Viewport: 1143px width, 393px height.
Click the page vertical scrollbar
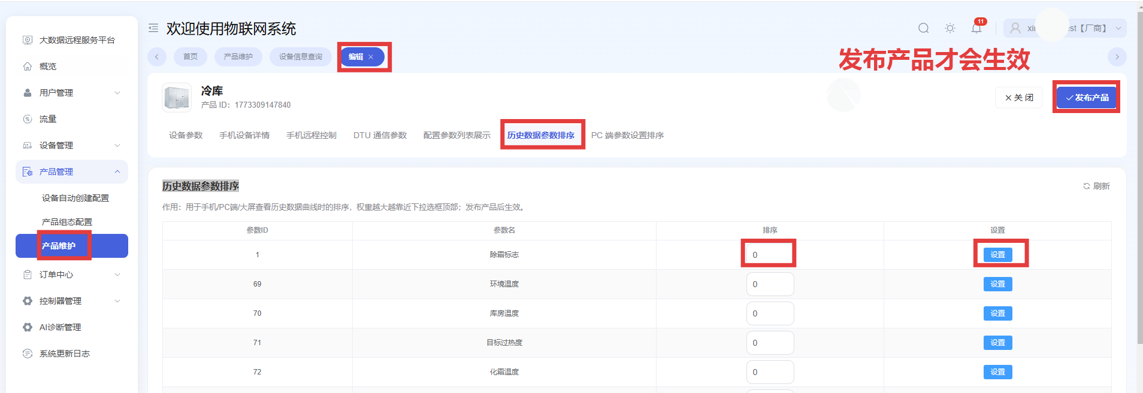(x=1139, y=179)
